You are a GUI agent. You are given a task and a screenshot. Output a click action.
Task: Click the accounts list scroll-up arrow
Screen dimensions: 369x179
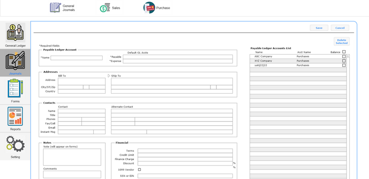point(348,56)
